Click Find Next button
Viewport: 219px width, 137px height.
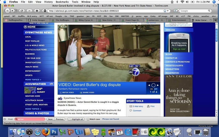(x=50, y=119)
